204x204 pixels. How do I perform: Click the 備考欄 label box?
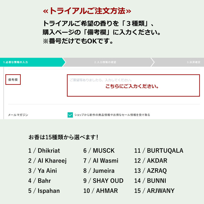[x=13, y=79]
